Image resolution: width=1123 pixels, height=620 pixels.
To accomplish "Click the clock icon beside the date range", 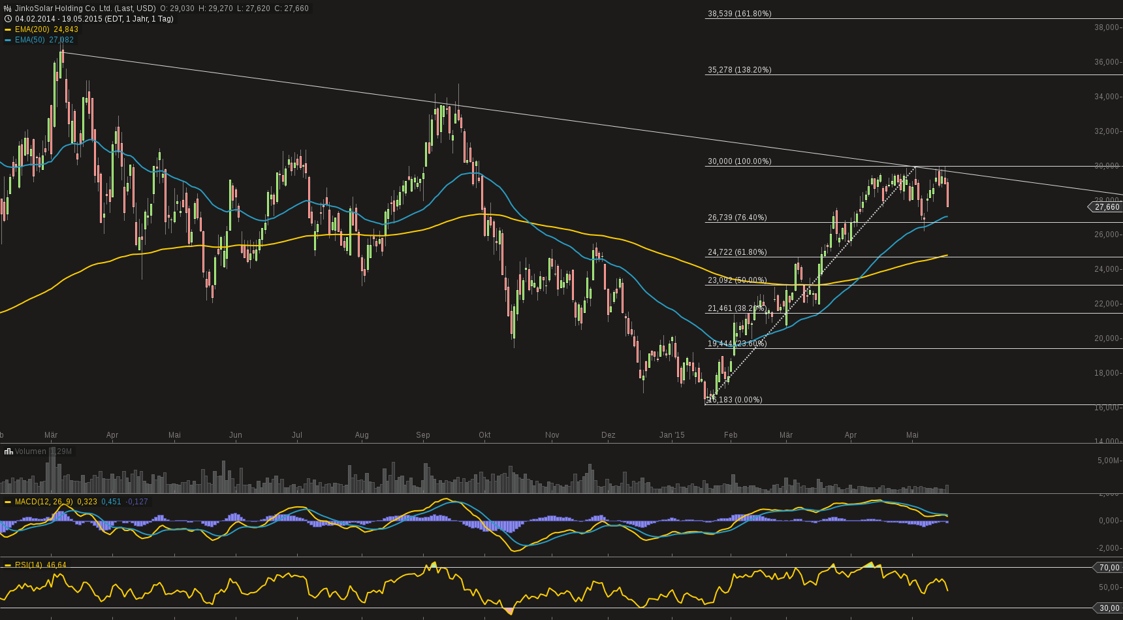I will [8, 19].
